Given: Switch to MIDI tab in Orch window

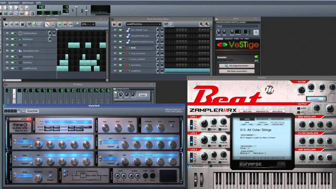Looking at the screenshot, I should tap(246, 39).
